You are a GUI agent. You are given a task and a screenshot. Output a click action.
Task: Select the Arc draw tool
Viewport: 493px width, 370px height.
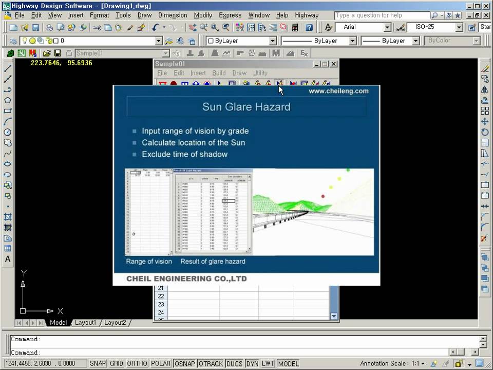pos(8,121)
